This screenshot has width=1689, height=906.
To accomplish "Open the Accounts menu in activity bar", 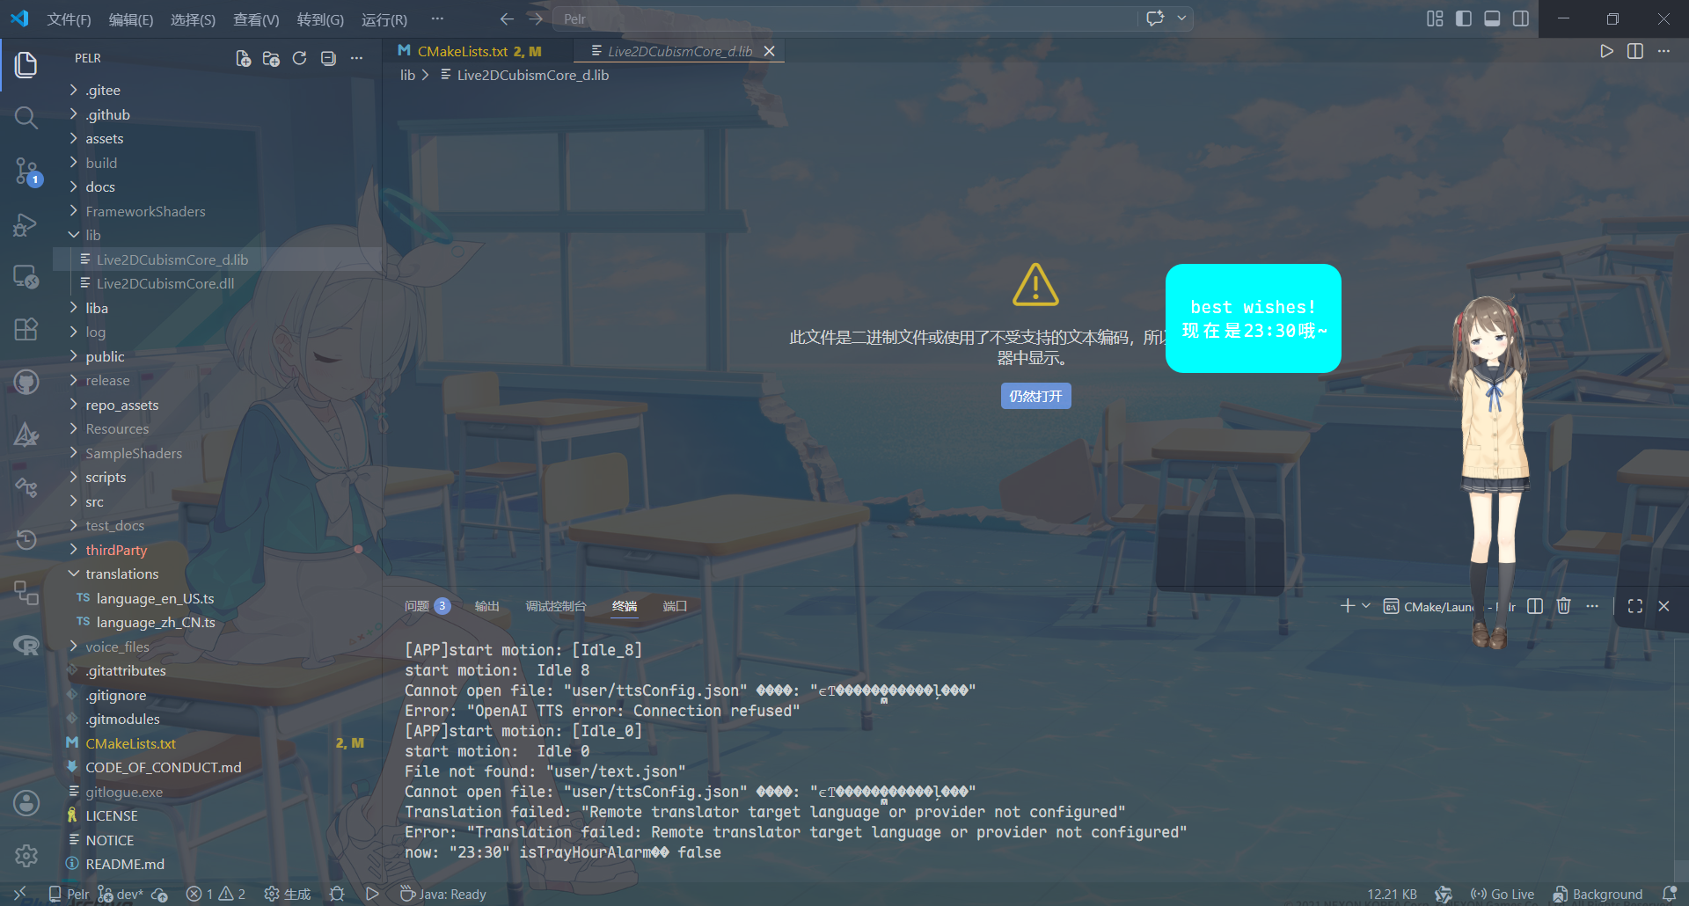I will point(26,802).
